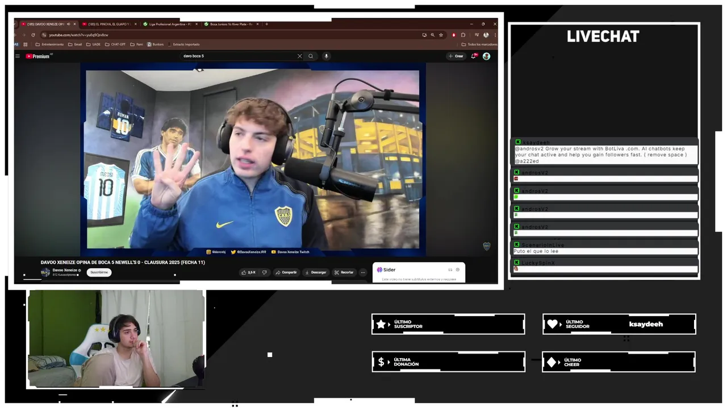The height and width of the screenshot is (408, 727).
Task: Click the ScenarioInLive chat username
Action: pyautogui.click(x=543, y=245)
